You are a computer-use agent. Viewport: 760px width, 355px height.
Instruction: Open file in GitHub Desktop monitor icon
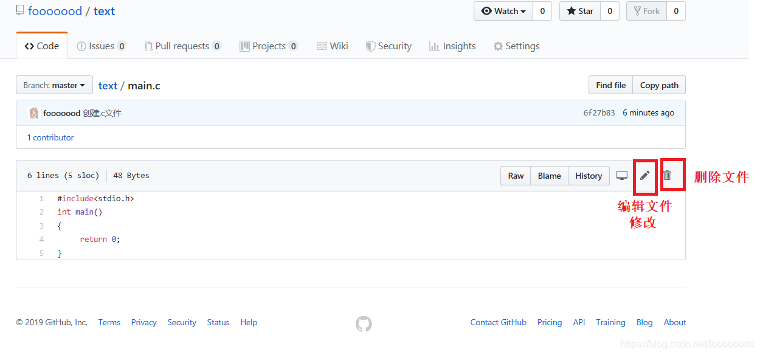622,176
